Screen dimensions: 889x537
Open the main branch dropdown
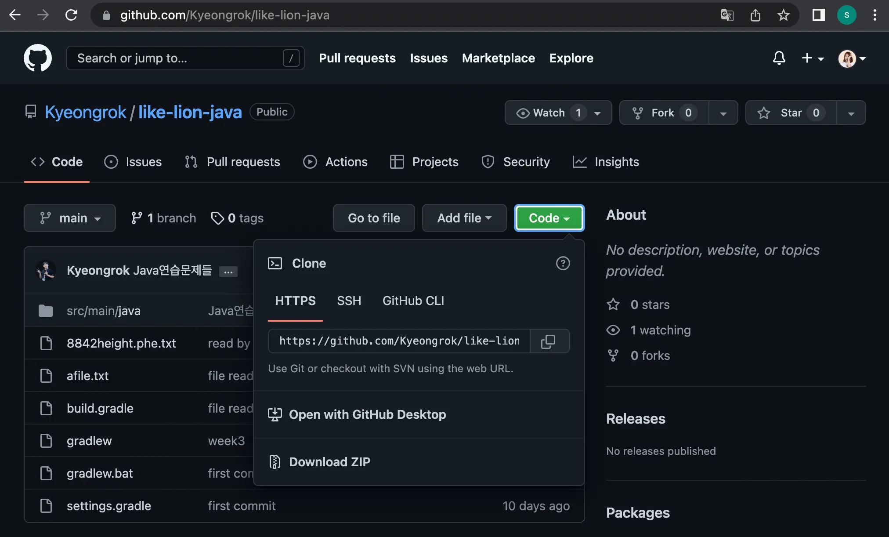tap(70, 218)
